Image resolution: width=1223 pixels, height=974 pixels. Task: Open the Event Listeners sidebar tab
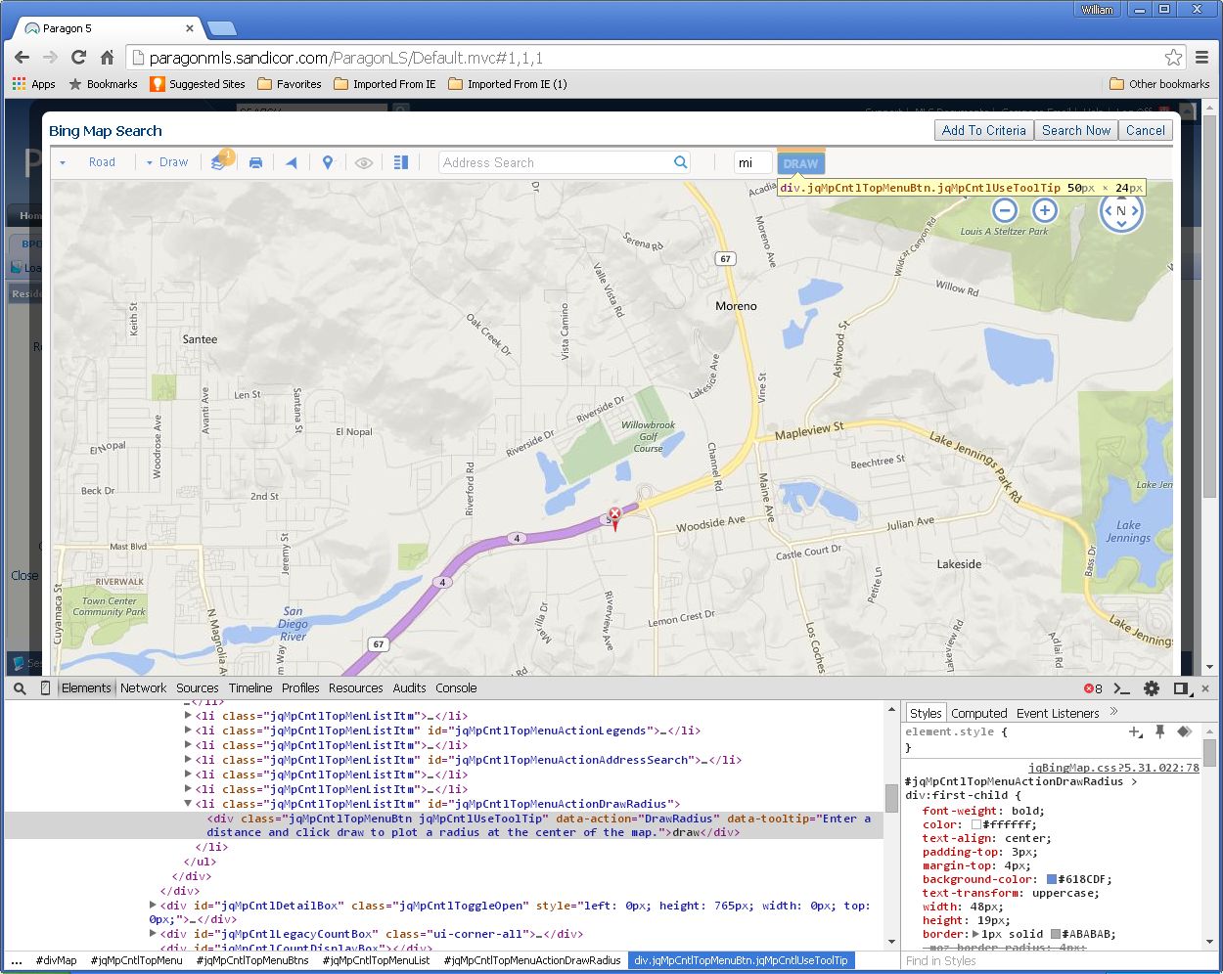pos(1058,713)
